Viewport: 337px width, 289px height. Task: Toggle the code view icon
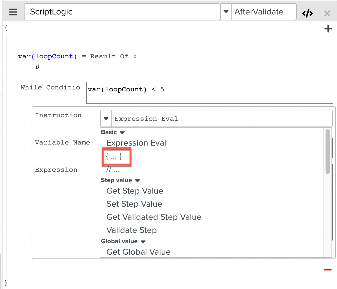(x=308, y=13)
